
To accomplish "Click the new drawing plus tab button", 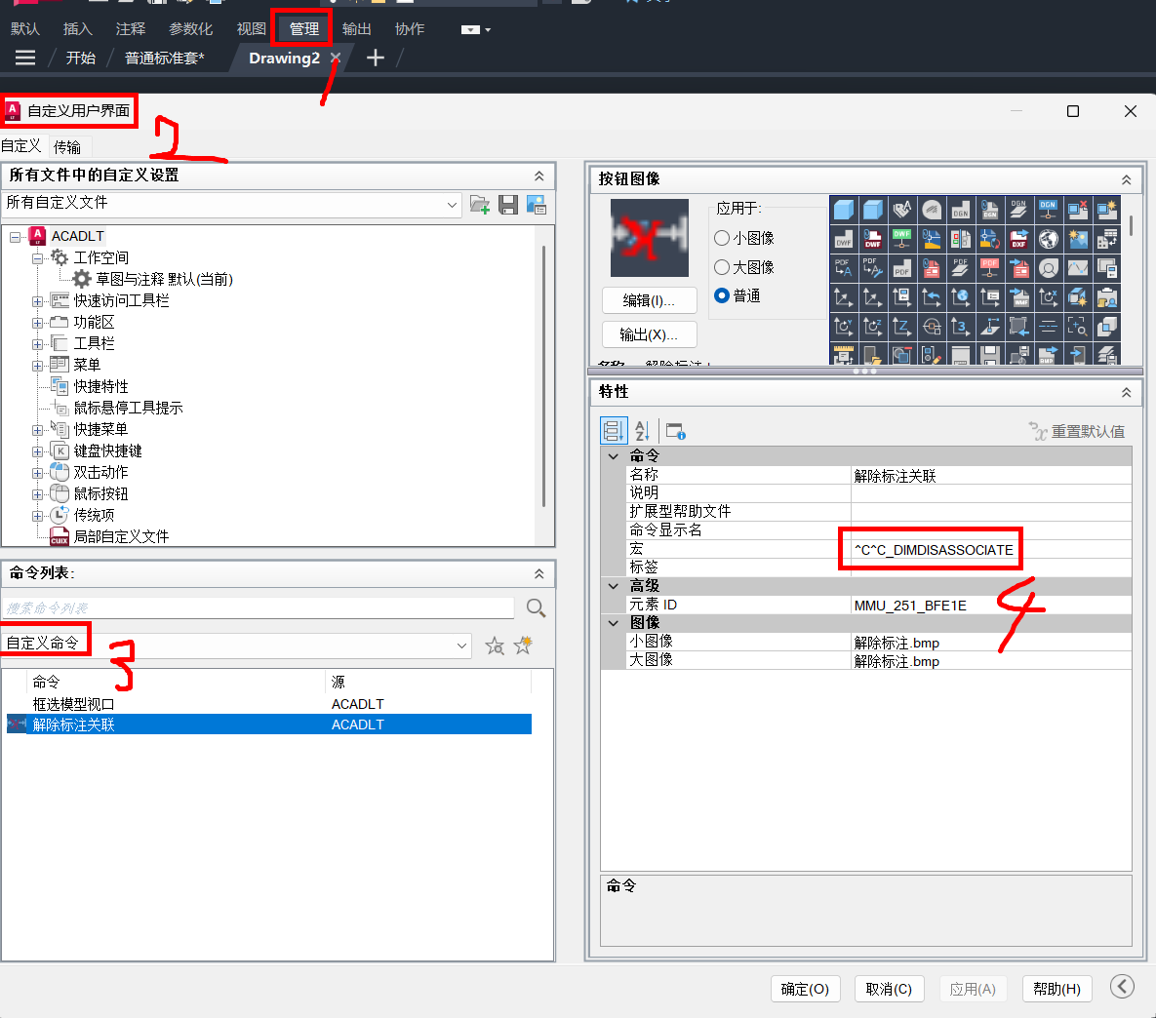I will pos(376,58).
